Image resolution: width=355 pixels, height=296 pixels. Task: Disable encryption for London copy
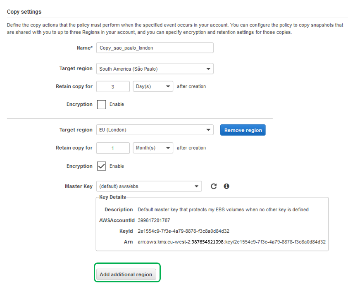click(101, 166)
